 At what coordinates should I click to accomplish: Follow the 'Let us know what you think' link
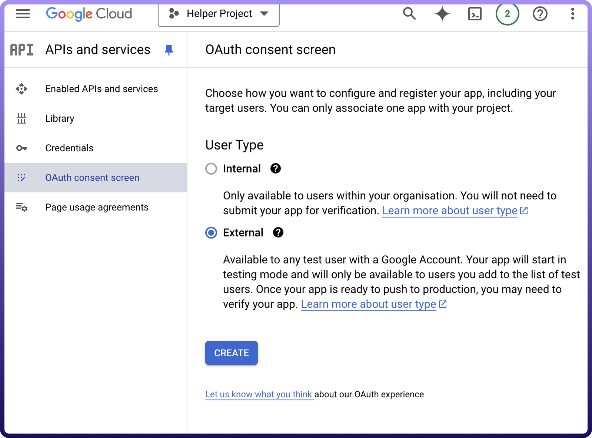click(x=259, y=394)
